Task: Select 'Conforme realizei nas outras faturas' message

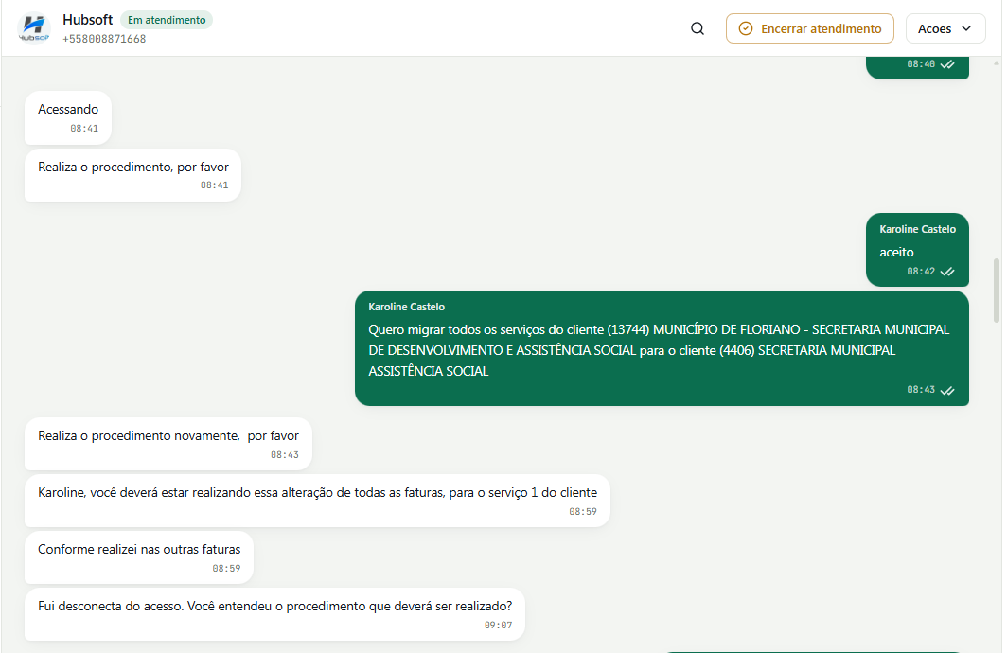Action: point(139,557)
